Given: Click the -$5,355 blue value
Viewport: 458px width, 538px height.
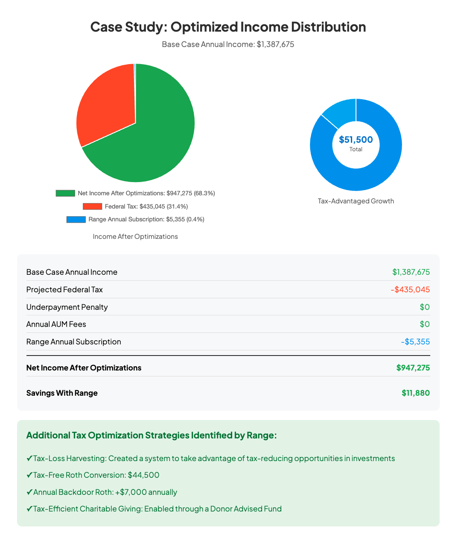Looking at the screenshot, I should (415, 342).
